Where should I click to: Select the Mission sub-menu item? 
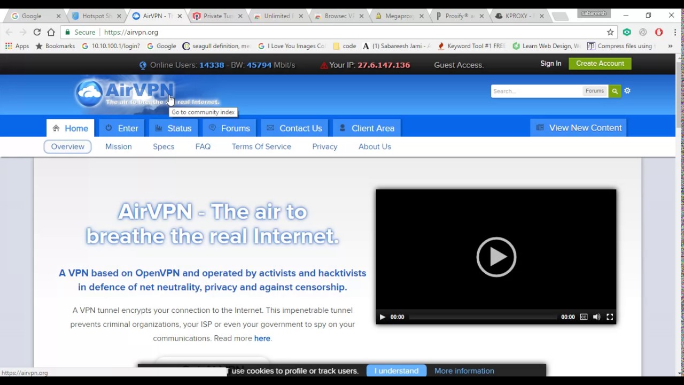click(x=119, y=147)
